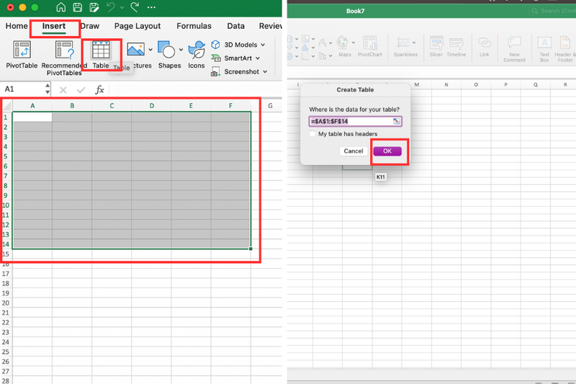
Task: Click the Shapes icon
Action: click(166, 49)
